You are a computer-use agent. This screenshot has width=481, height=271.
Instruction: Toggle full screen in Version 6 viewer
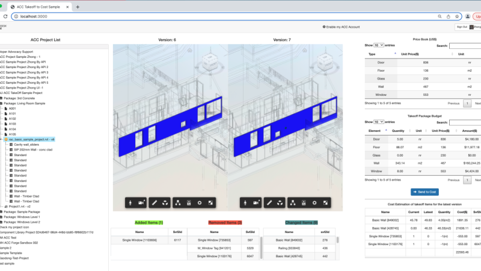[210, 203]
